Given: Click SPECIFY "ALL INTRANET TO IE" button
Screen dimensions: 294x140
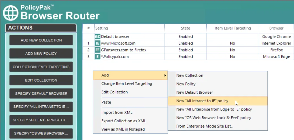Looking at the screenshot, I should [x=41, y=107].
